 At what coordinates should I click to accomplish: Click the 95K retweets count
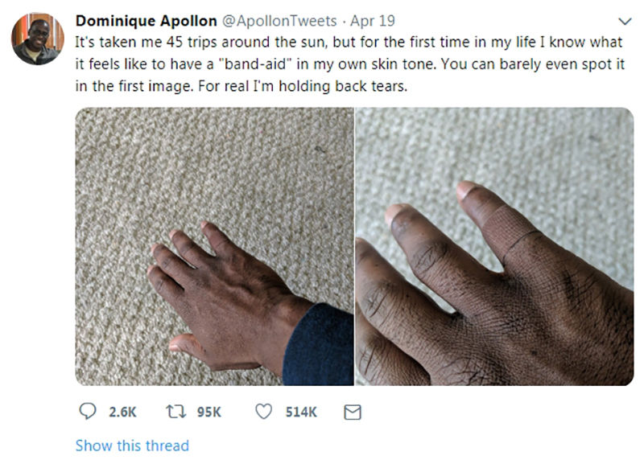[x=208, y=412]
